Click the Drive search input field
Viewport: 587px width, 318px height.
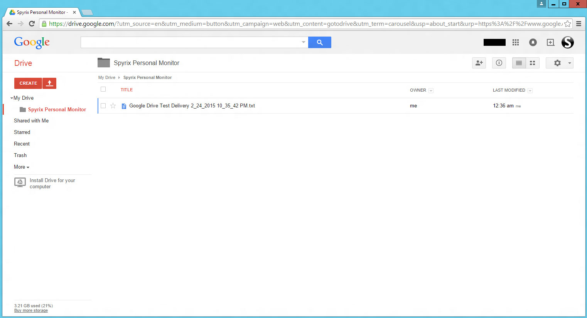click(x=194, y=42)
